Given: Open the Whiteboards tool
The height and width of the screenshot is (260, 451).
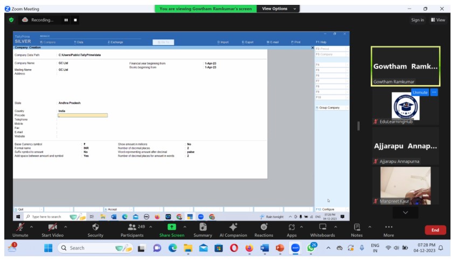Looking at the screenshot, I should tap(322, 228).
